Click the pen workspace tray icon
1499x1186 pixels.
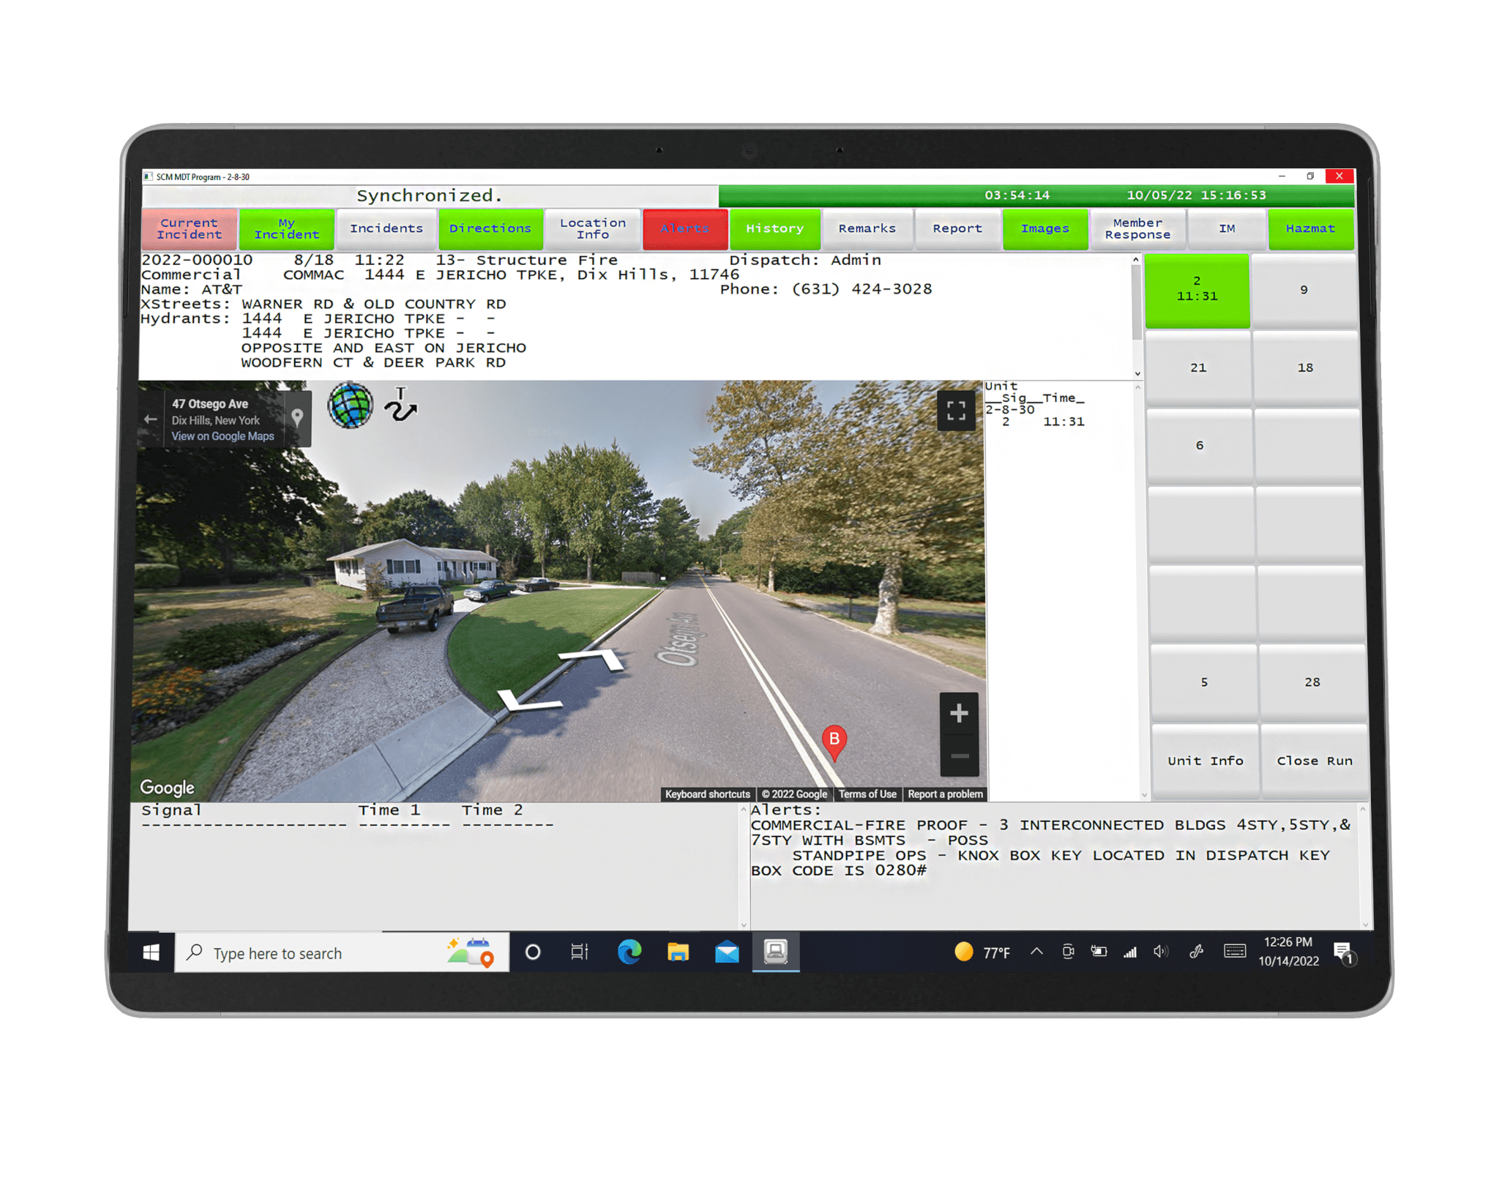pos(1196,952)
